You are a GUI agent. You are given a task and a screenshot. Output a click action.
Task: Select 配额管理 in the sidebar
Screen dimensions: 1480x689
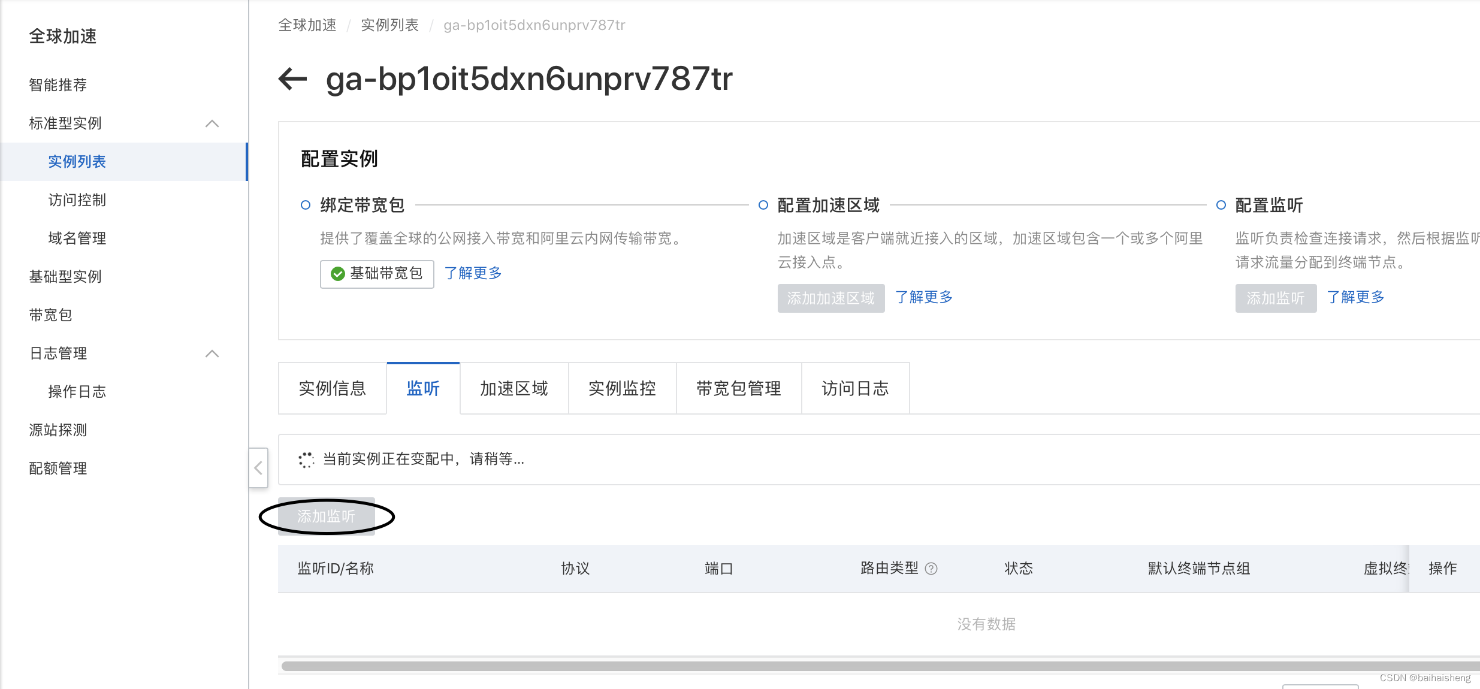57,468
